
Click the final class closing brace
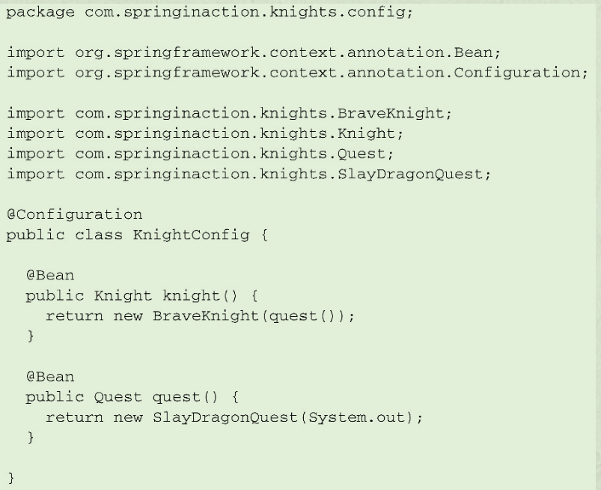pos(11,478)
